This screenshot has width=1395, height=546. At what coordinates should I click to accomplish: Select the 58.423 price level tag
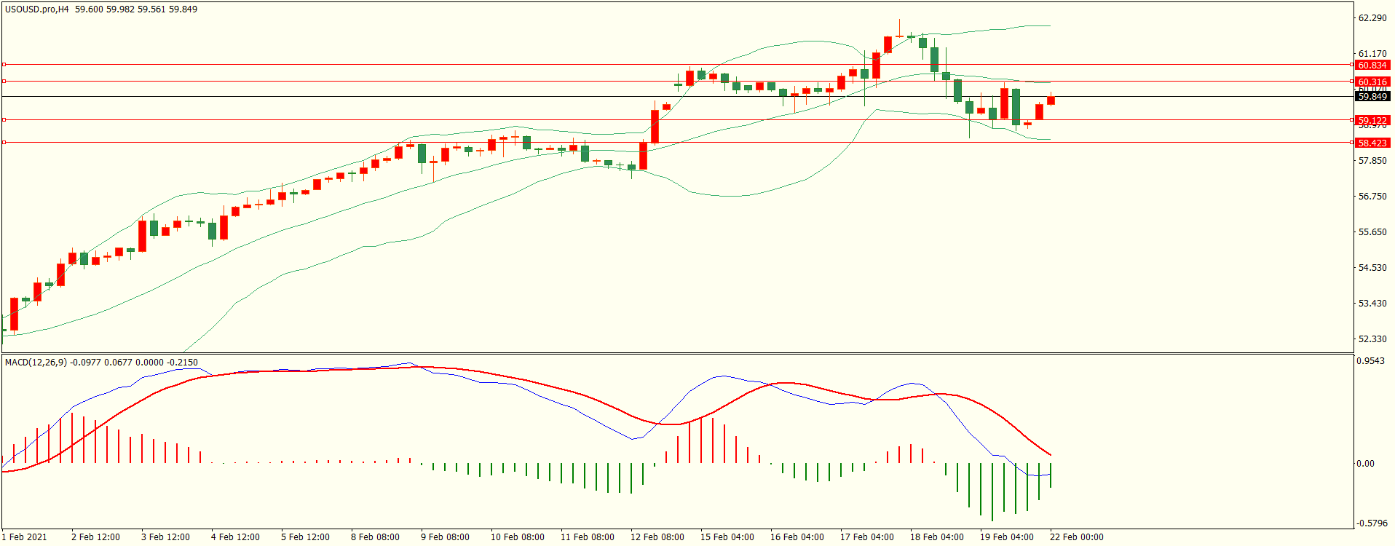(1372, 143)
